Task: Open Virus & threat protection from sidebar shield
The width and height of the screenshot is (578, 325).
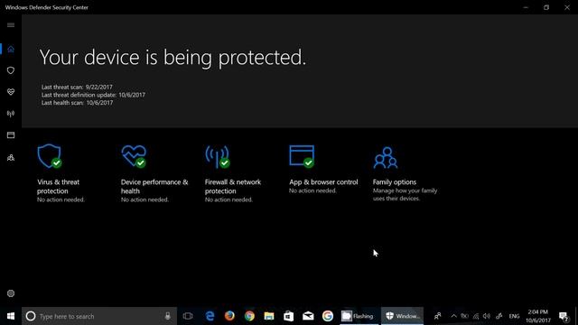Action: point(11,70)
